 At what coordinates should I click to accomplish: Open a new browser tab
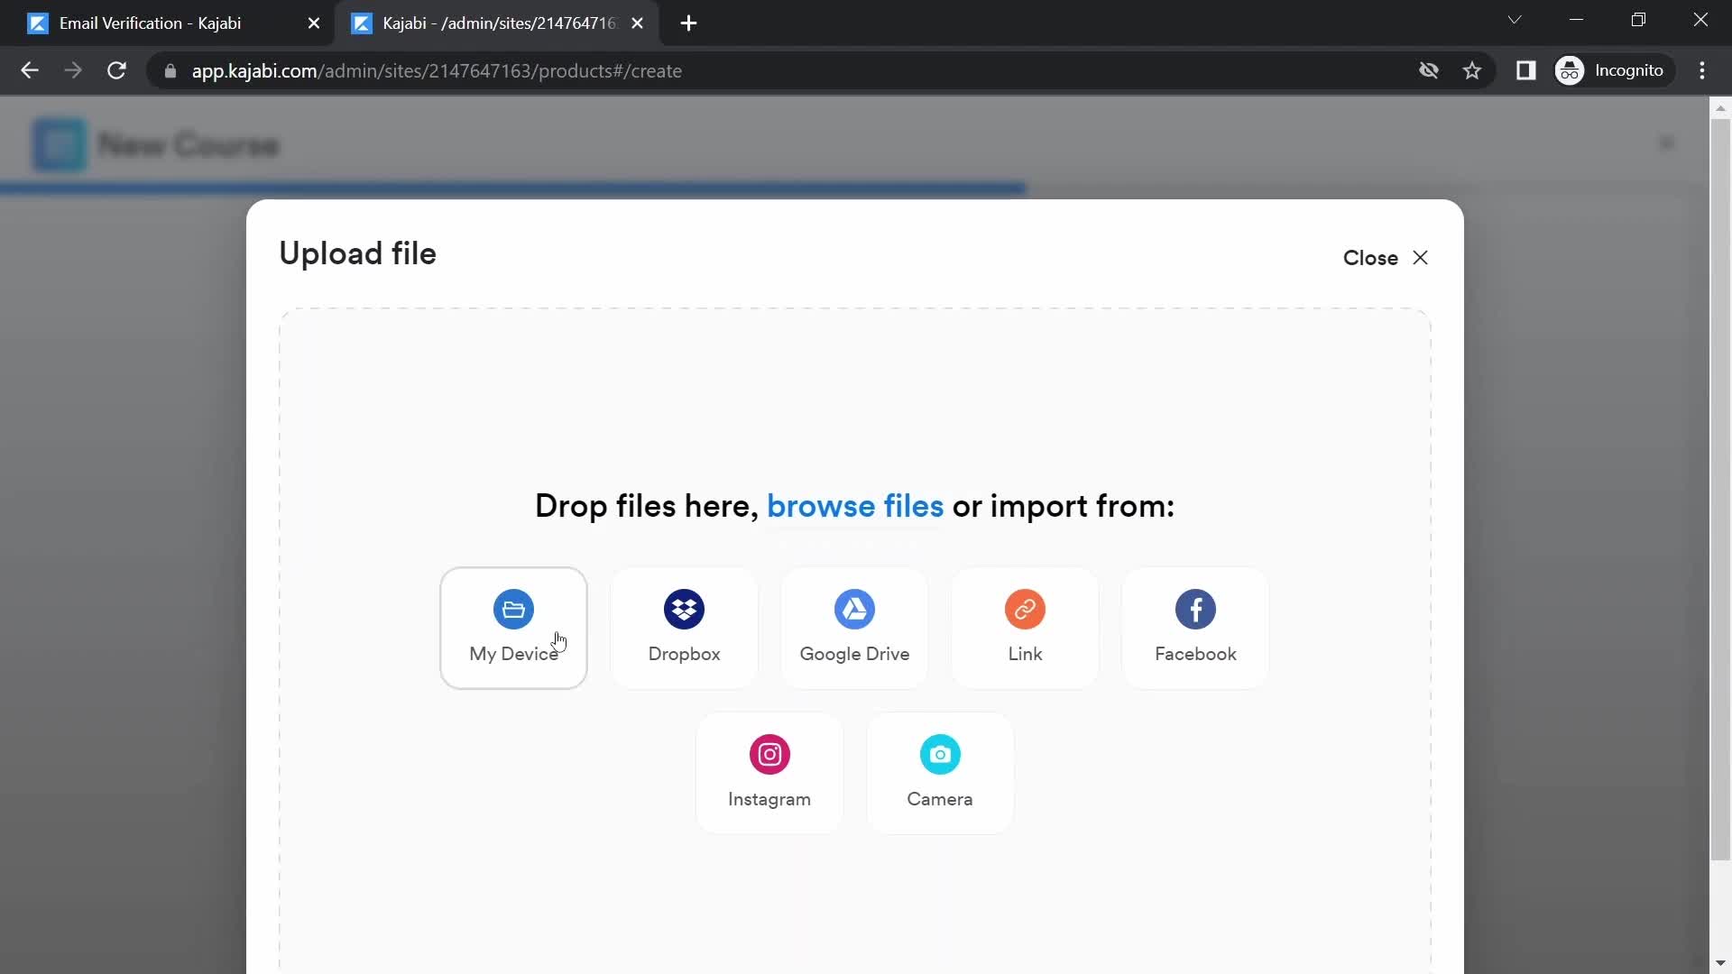tap(689, 23)
